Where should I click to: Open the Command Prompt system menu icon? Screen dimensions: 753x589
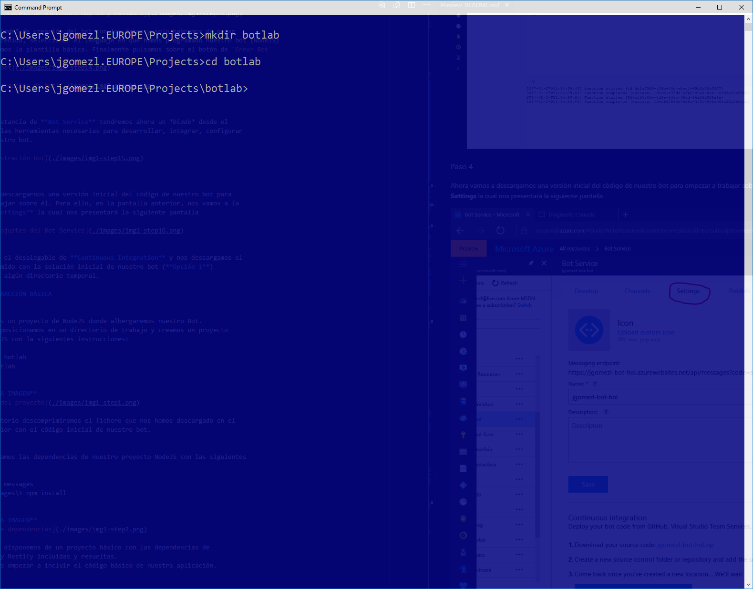coord(8,7)
